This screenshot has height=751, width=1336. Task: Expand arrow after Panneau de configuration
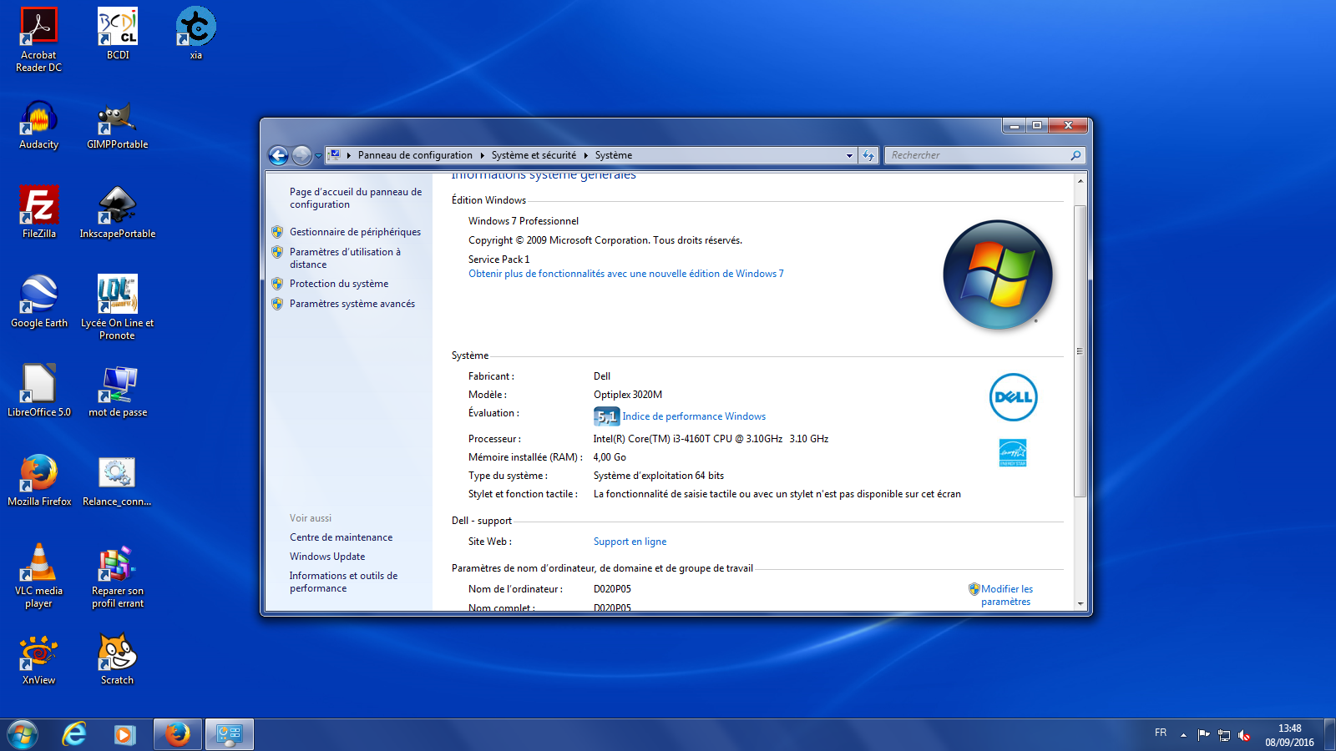pyautogui.click(x=482, y=155)
